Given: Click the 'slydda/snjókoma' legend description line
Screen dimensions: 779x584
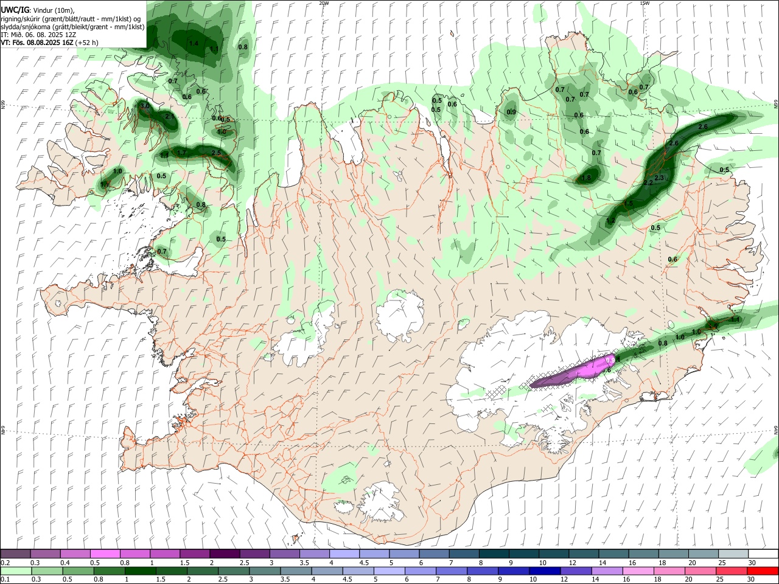Looking at the screenshot, I should (x=72, y=27).
